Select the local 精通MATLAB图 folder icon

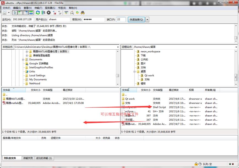click(4, 99)
